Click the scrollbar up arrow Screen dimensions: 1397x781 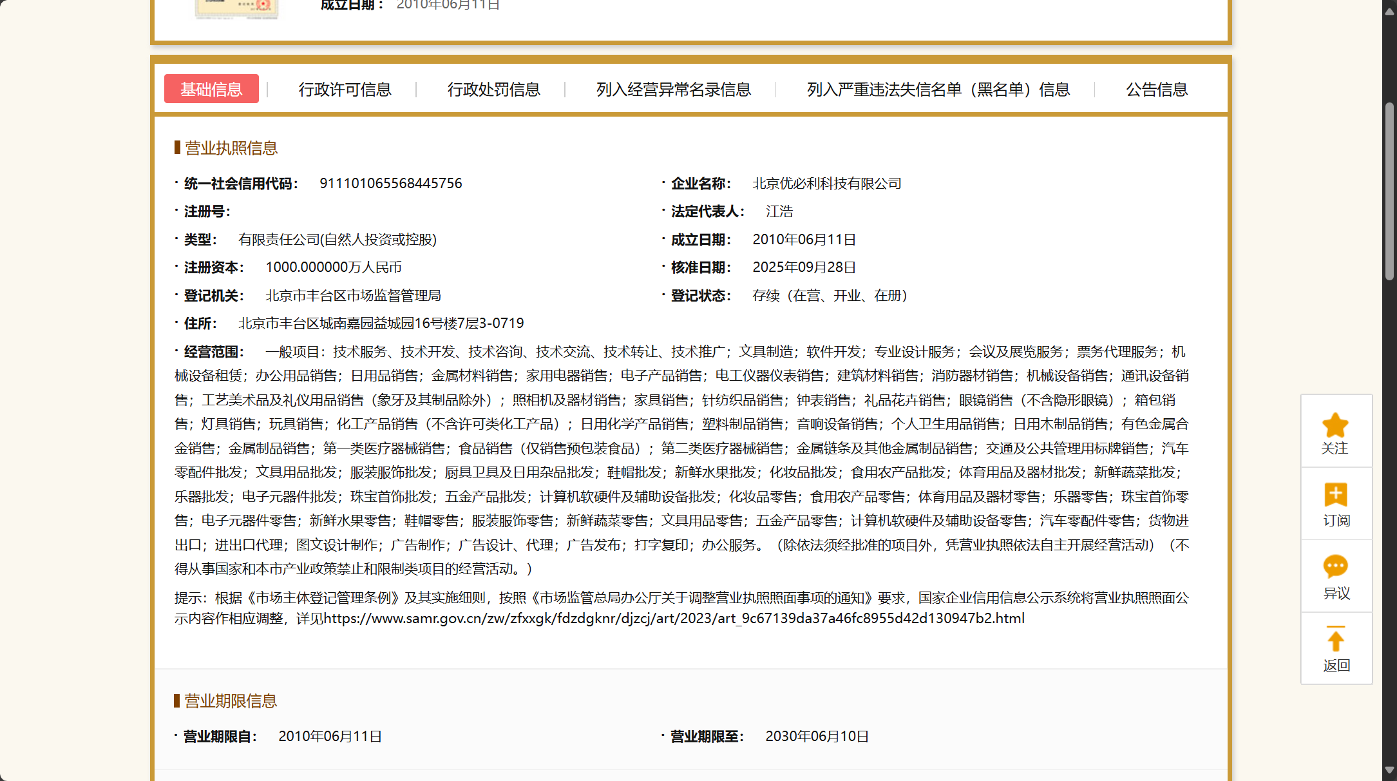tap(1389, 10)
